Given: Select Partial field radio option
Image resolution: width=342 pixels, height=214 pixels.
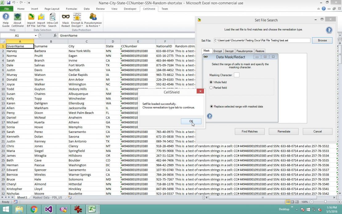Looking at the screenshot, I should [x=211, y=88].
